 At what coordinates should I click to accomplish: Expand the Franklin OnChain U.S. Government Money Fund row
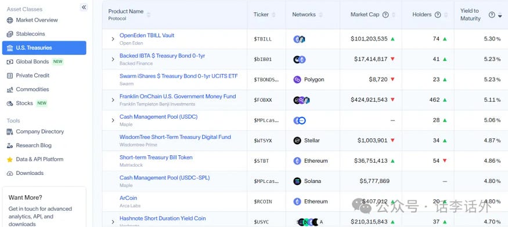click(113, 100)
